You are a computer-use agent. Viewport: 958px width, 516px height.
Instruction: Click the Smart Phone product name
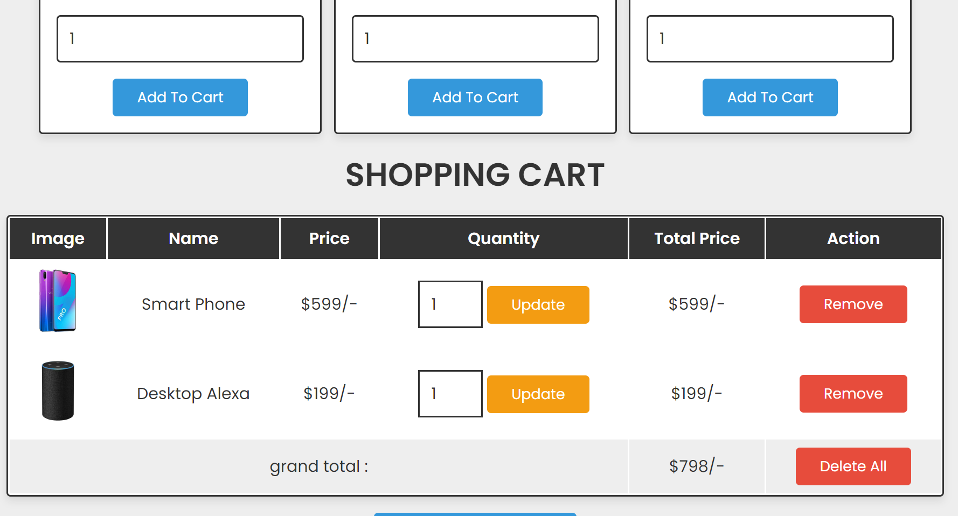point(193,304)
